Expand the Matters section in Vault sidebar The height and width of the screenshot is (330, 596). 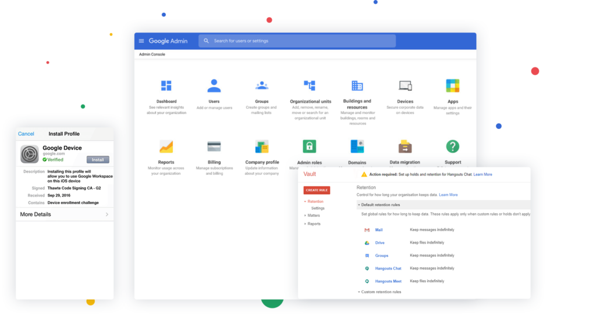coord(314,216)
